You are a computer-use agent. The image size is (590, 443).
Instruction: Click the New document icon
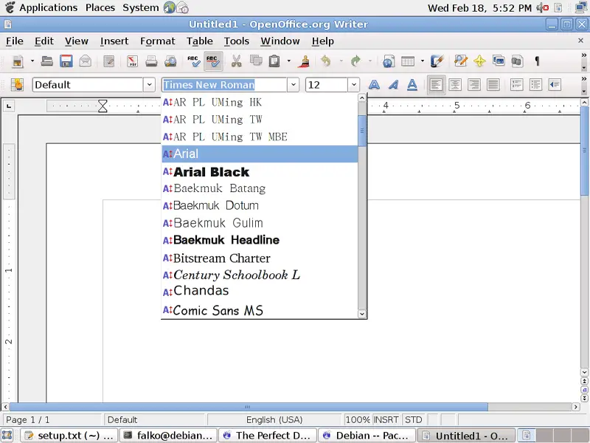(x=18, y=61)
